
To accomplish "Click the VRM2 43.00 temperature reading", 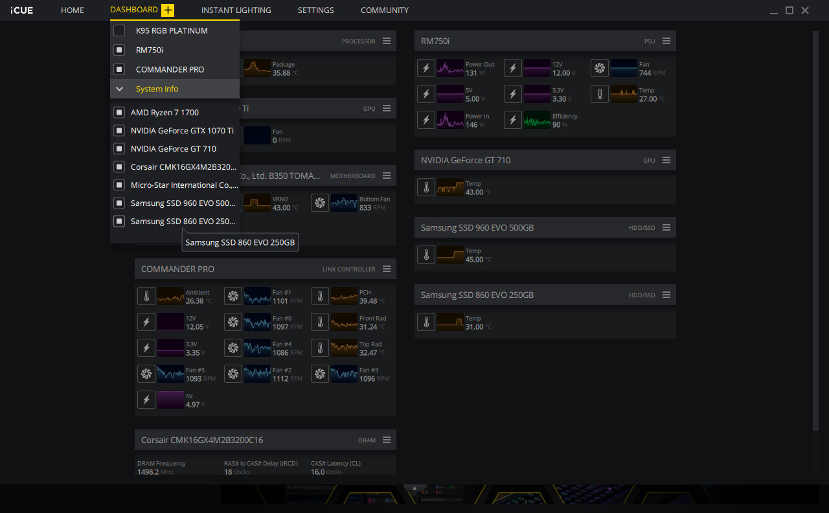I will [286, 207].
